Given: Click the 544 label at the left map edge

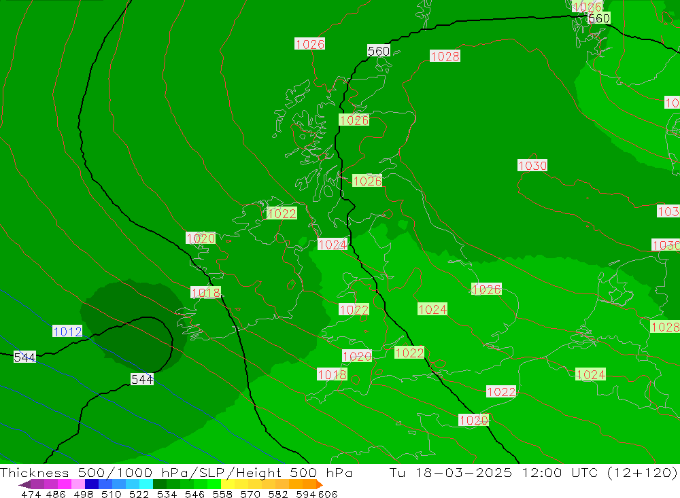Looking at the screenshot, I should pos(24,357).
